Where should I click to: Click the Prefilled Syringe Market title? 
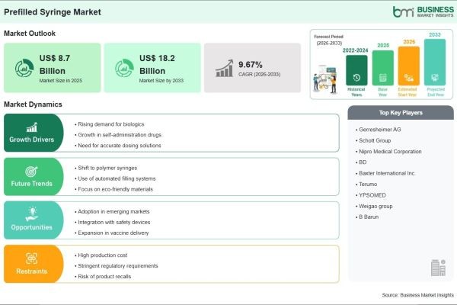tap(53, 12)
